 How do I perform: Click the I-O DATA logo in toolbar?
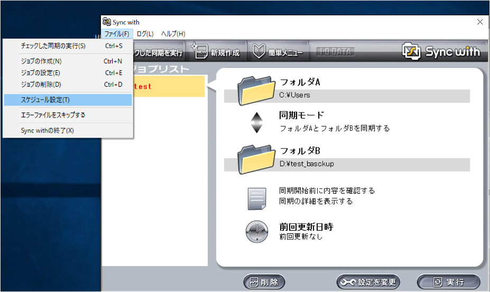click(335, 52)
